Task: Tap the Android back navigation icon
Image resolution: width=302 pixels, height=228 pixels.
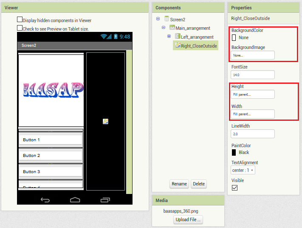Action: (x=45, y=200)
